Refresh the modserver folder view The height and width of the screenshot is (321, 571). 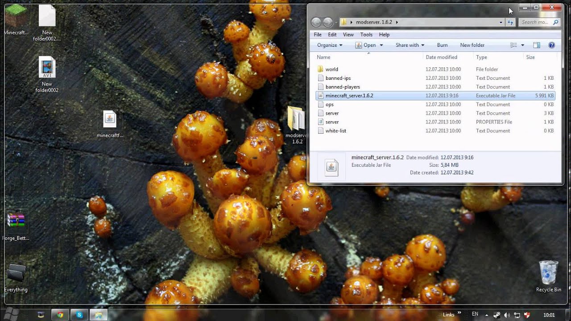511,22
